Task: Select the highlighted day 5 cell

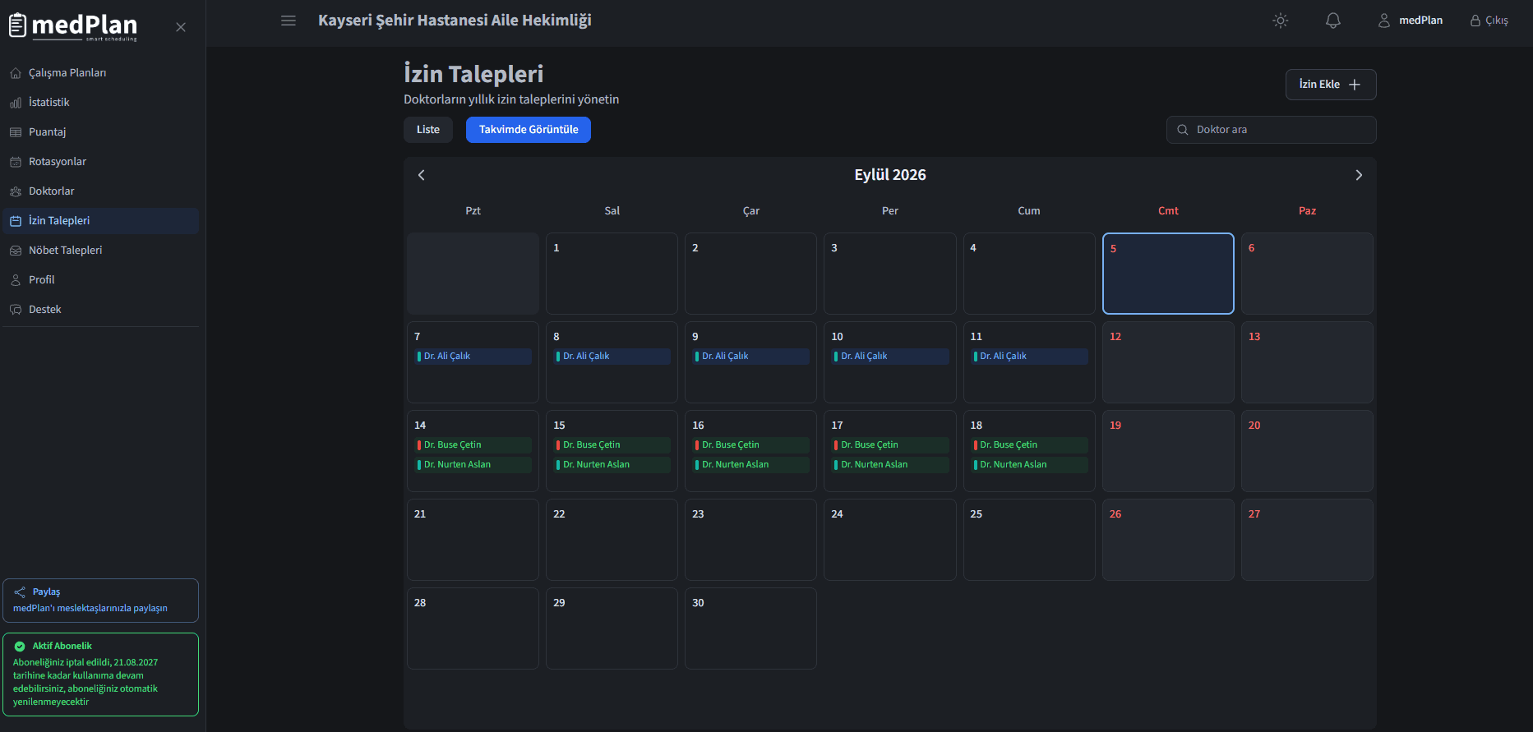Action: (x=1168, y=274)
